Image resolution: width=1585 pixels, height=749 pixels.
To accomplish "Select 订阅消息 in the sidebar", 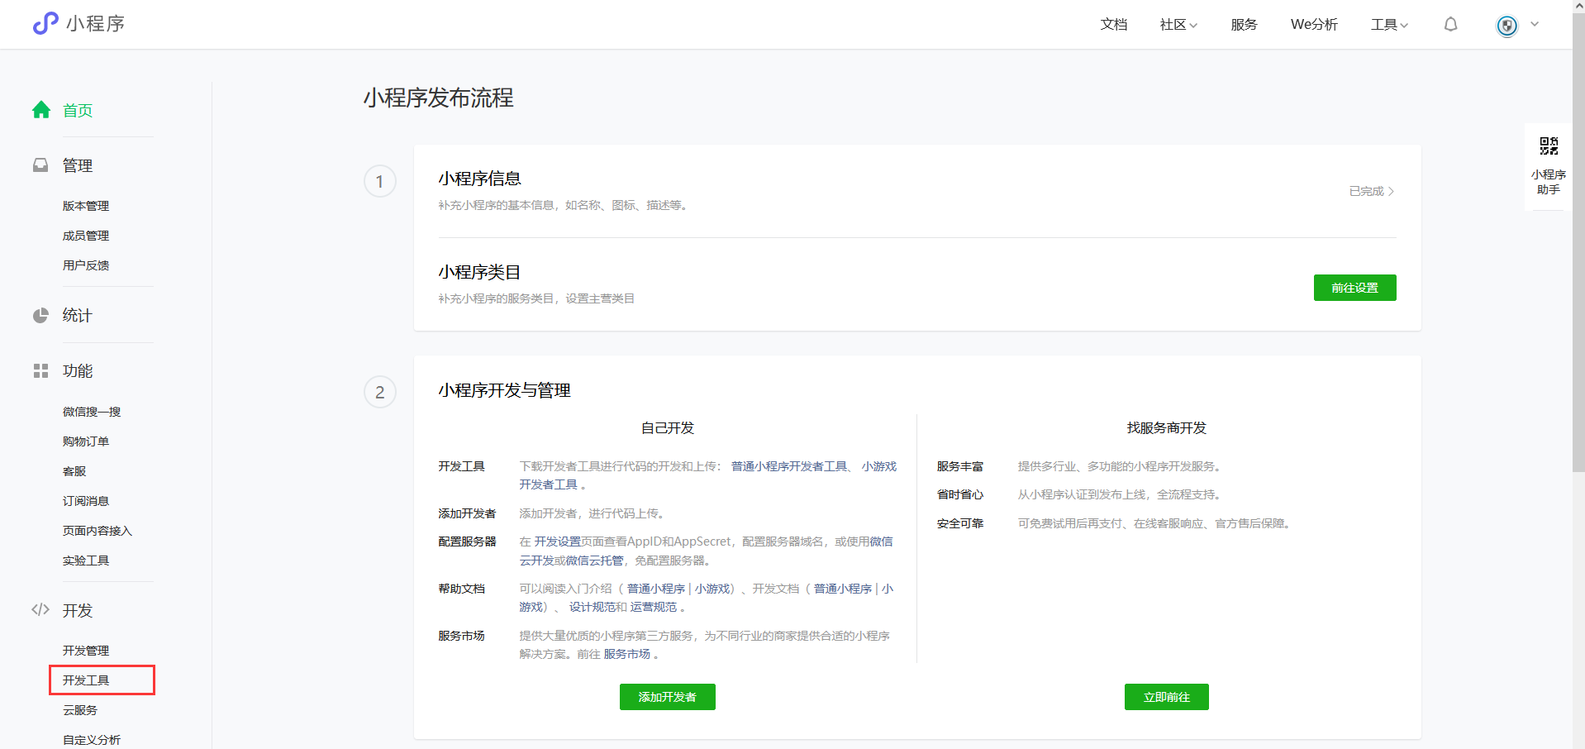I will pyautogui.click(x=86, y=501).
